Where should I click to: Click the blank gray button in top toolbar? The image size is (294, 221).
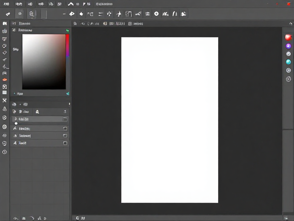tap(44, 14)
